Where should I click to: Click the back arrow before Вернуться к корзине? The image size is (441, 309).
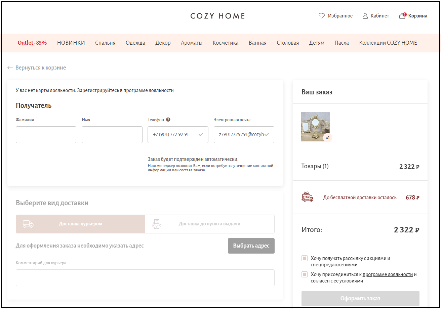coord(10,68)
